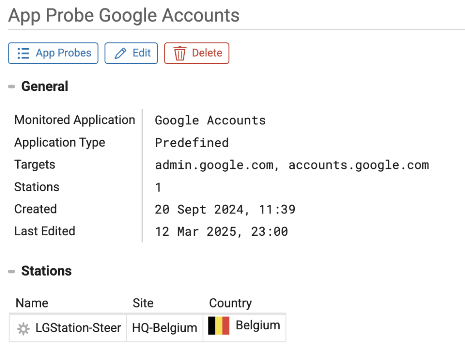465x362 pixels.
Task: Click the Stations heading text
Action: [x=46, y=271]
